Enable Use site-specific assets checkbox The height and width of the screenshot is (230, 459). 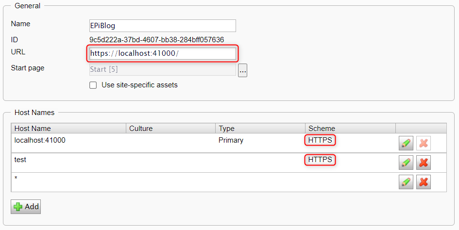coord(93,85)
